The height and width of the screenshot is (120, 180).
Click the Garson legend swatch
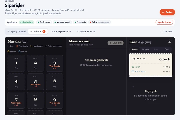click(x=8, y=51)
